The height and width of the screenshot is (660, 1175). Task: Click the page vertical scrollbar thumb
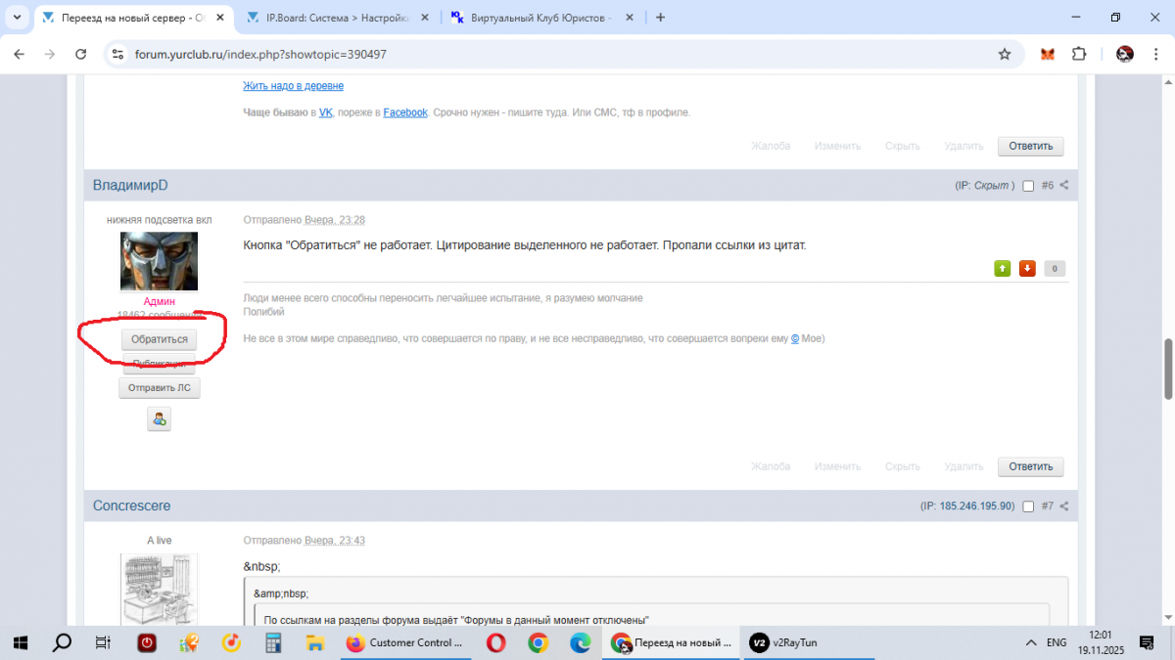click(1167, 369)
